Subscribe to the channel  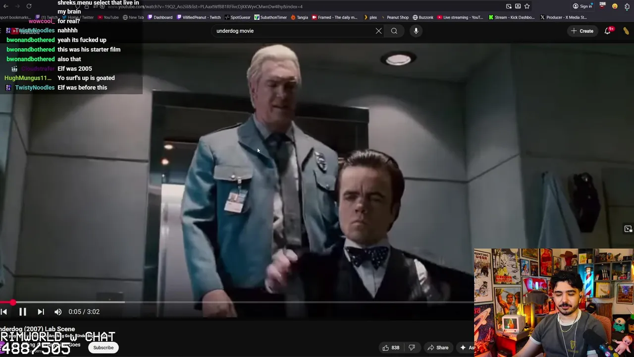point(104,348)
